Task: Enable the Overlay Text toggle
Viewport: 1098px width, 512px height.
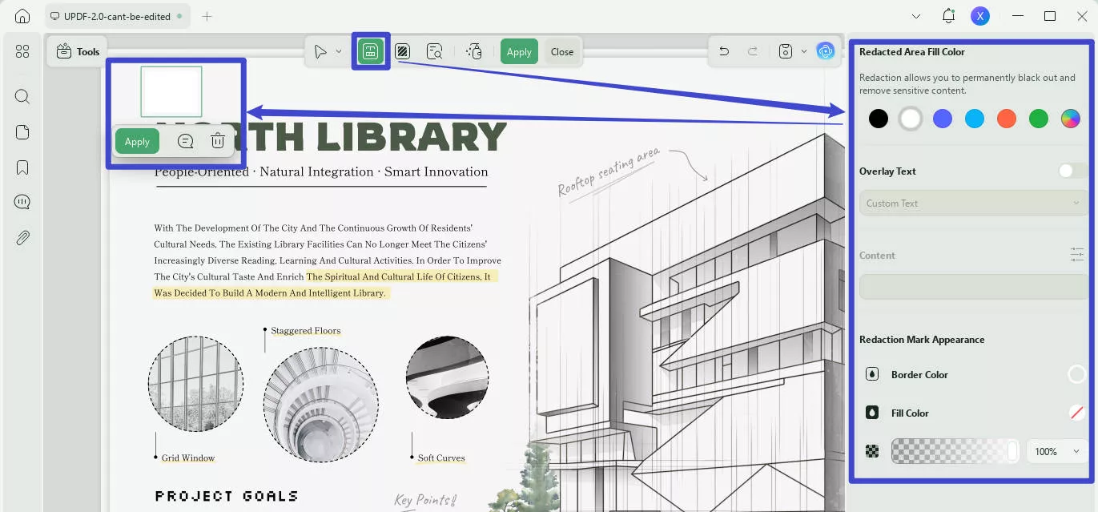Action: 1072,171
